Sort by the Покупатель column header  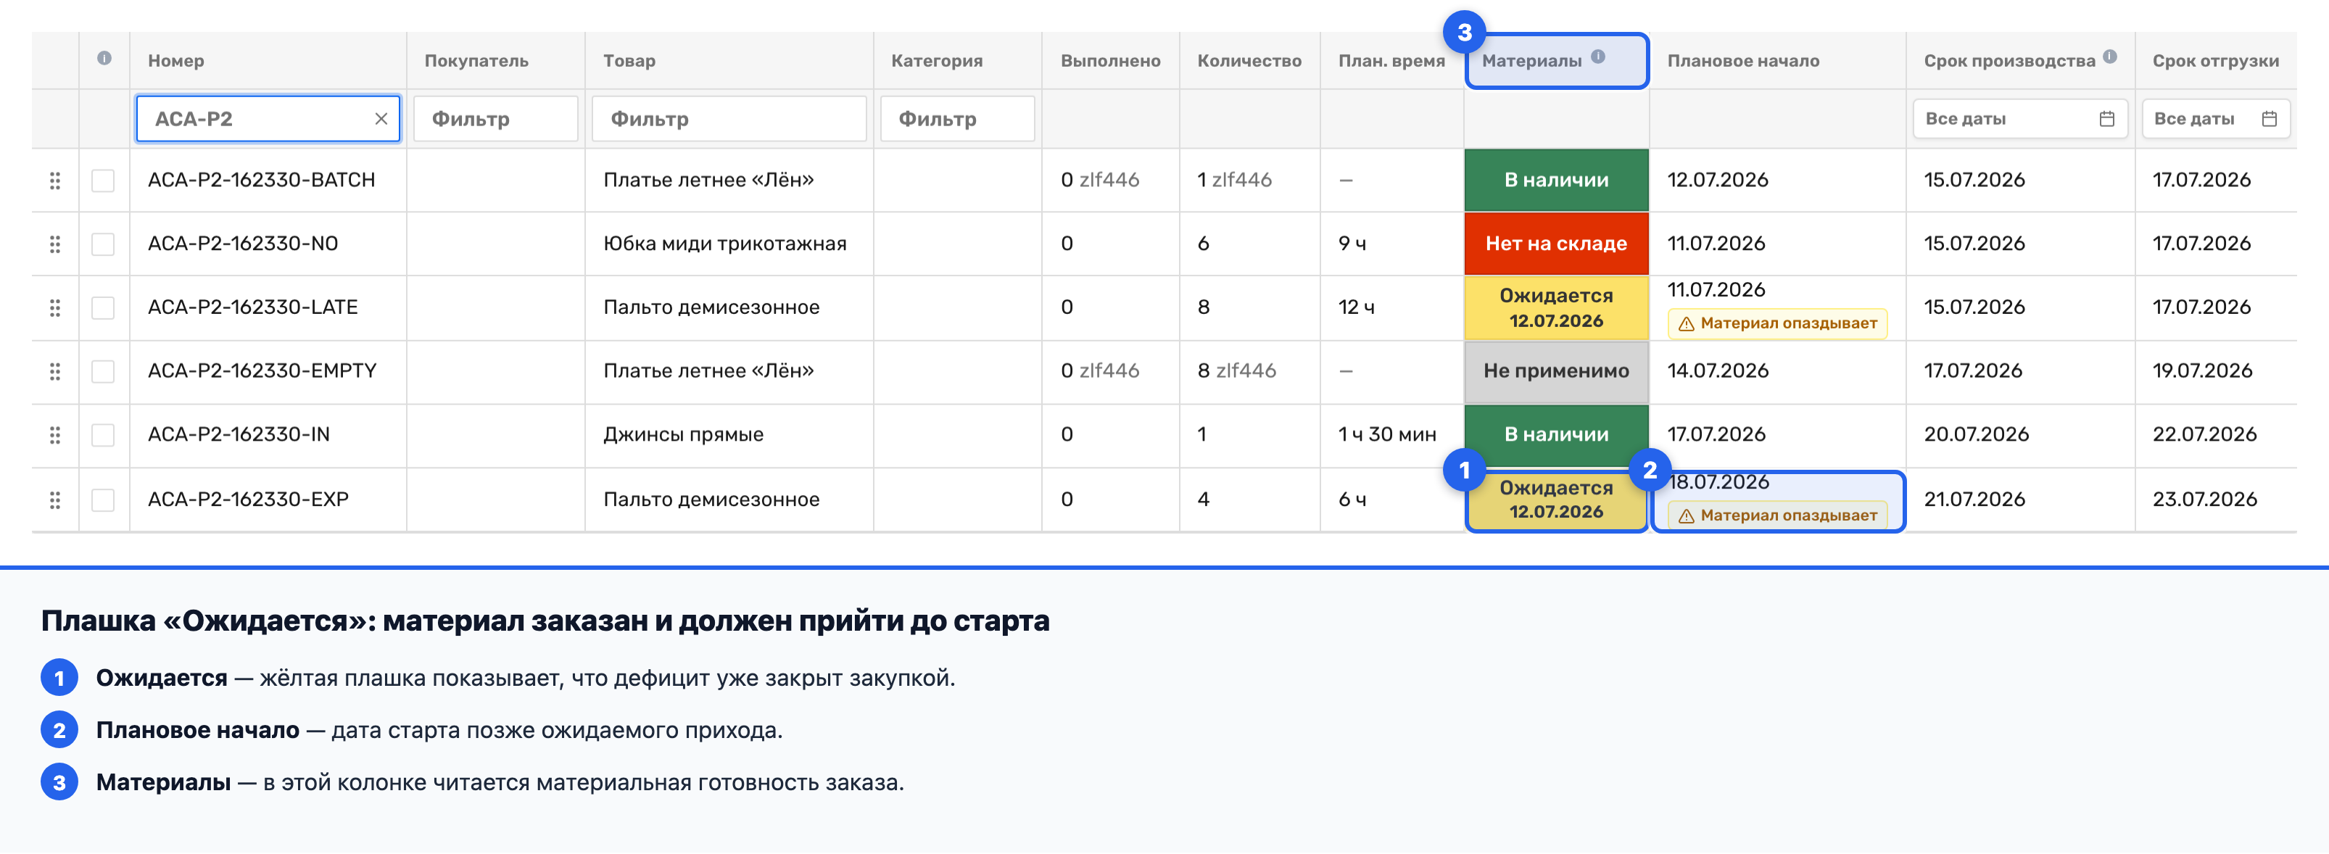pos(476,61)
